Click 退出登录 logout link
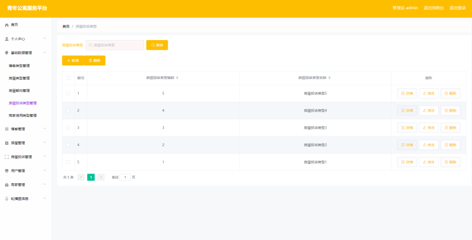The height and width of the screenshot is (240, 472). point(458,8)
